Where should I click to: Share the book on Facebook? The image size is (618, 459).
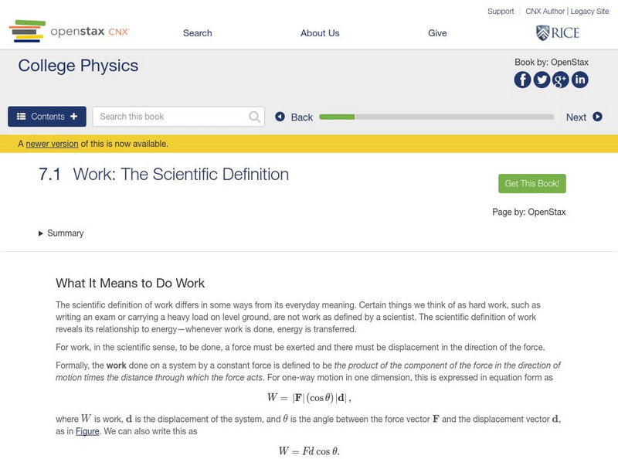coord(523,80)
